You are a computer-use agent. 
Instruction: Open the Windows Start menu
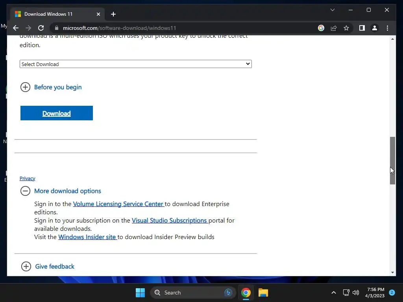[x=140, y=293]
